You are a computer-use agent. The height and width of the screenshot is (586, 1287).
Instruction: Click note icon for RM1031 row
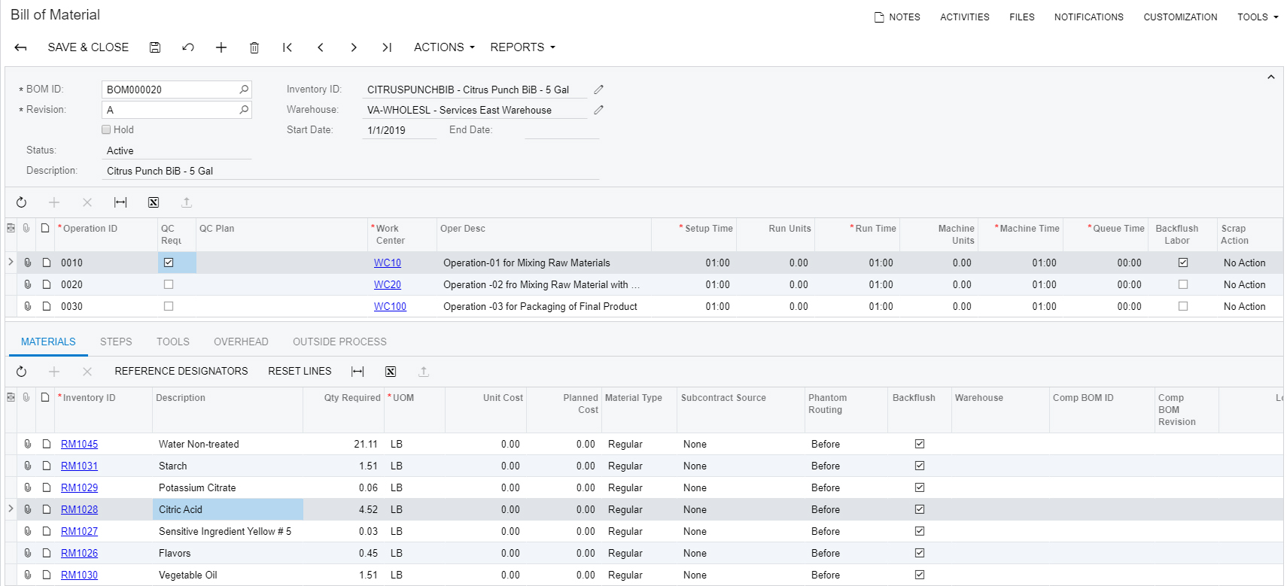click(x=46, y=466)
